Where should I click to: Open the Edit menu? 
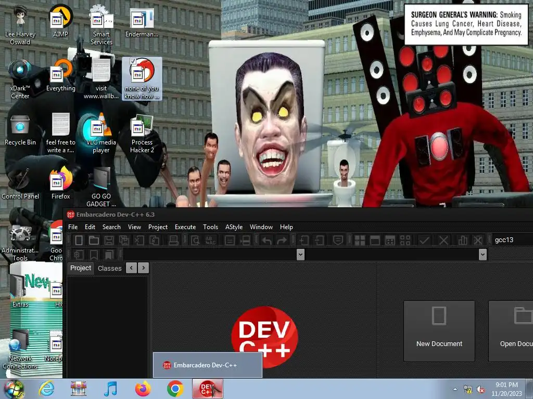[90, 227]
